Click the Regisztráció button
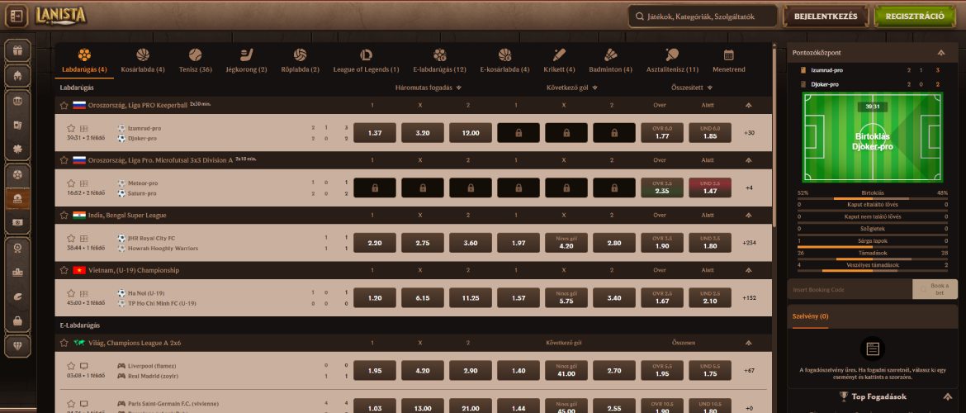This screenshot has width=966, height=413. tap(914, 17)
